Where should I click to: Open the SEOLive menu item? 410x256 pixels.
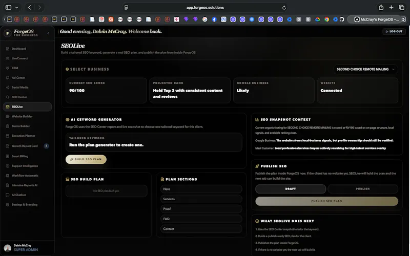coord(27,106)
